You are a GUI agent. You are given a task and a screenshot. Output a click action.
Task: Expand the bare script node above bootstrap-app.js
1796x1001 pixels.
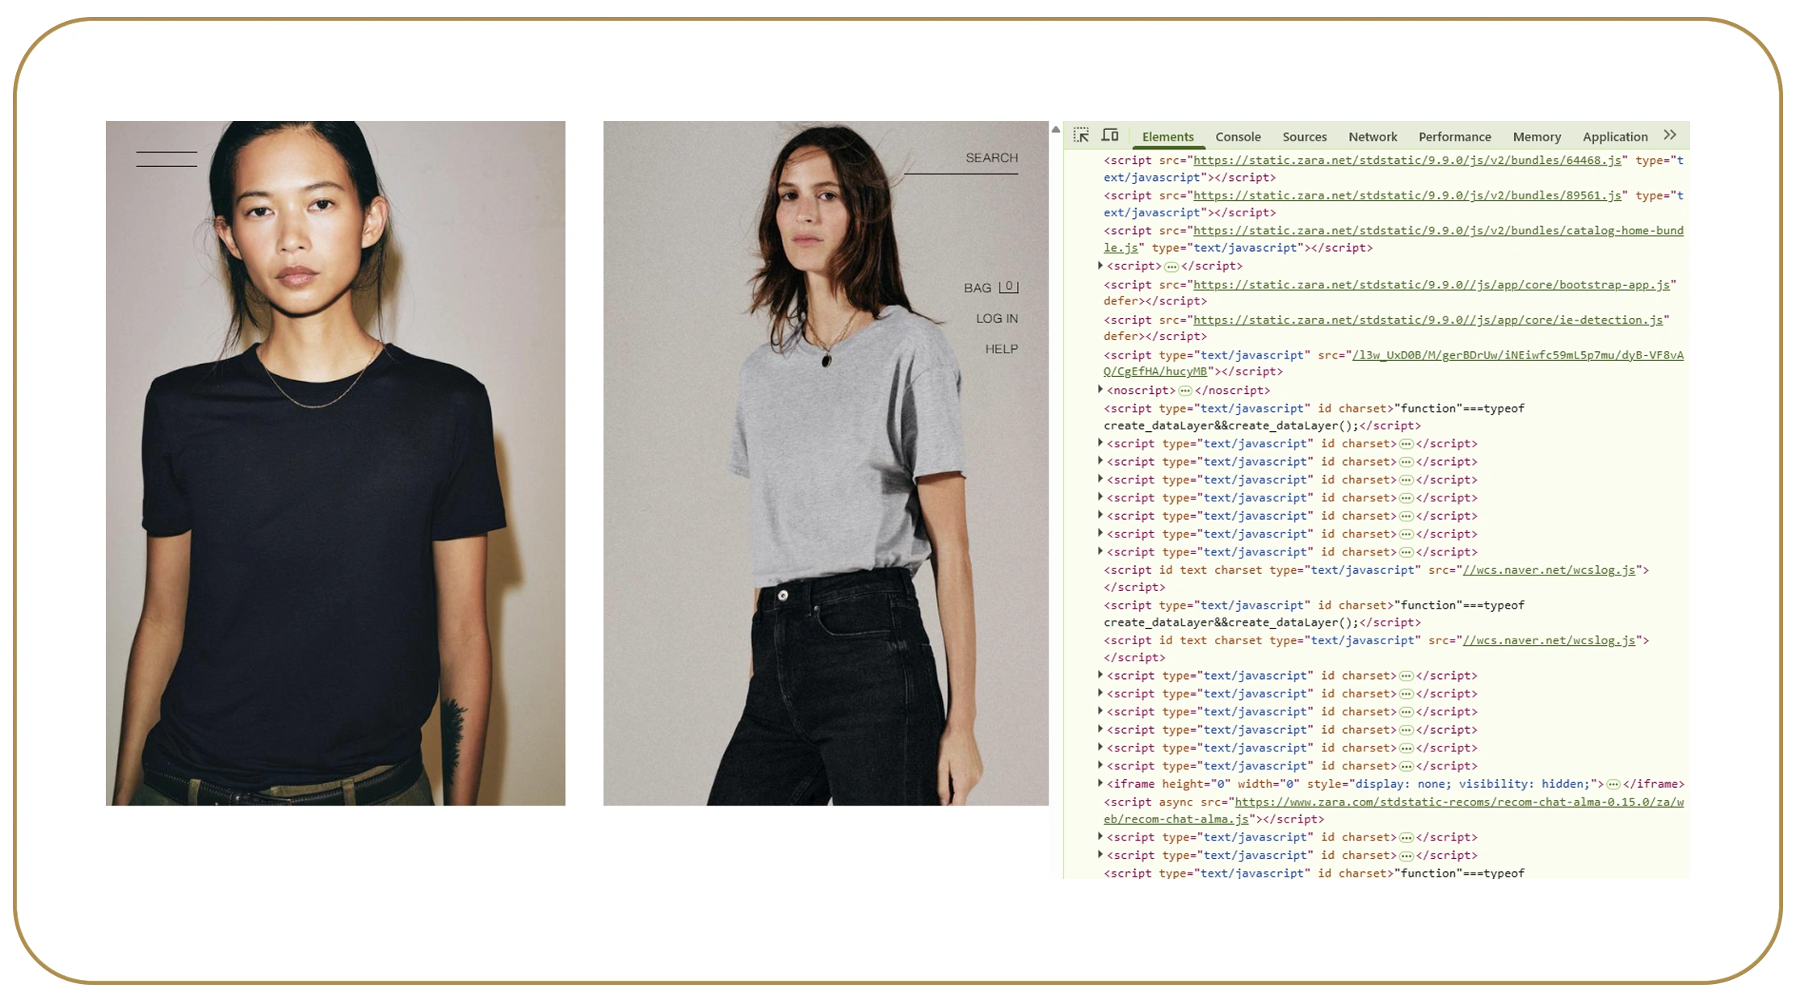point(1100,265)
